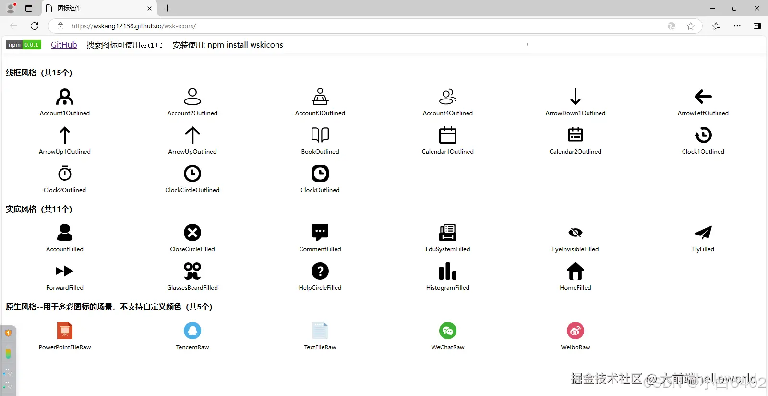Viewport: 768px width, 396px height.
Task: Click the ArrowUp1Outlined icon
Action: (x=65, y=135)
